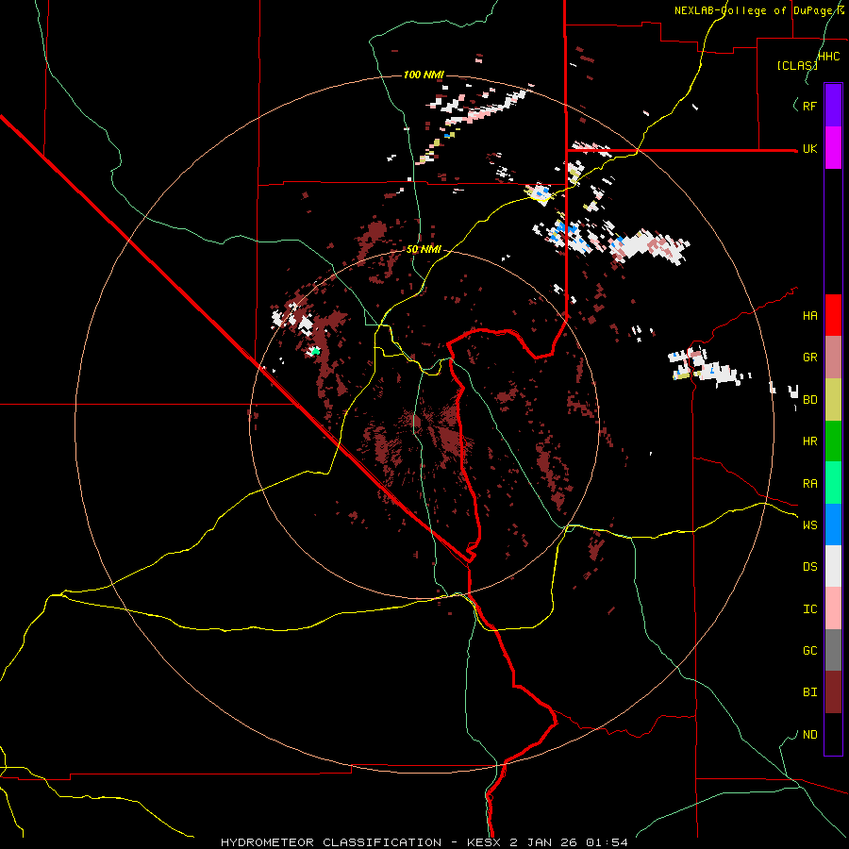Click the GC legend label

tap(809, 650)
